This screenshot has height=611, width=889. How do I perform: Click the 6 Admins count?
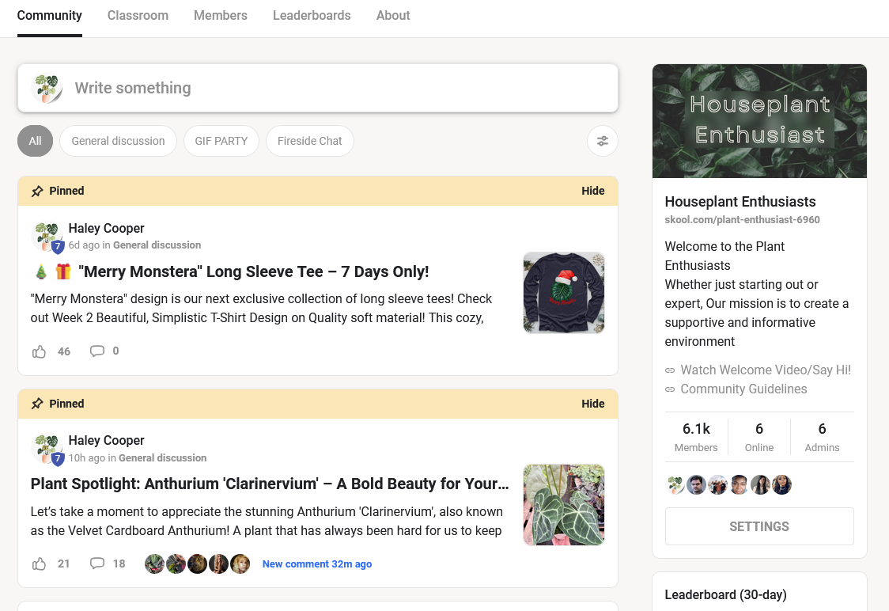click(822, 437)
